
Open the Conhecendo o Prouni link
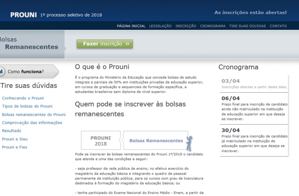click(23, 98)
